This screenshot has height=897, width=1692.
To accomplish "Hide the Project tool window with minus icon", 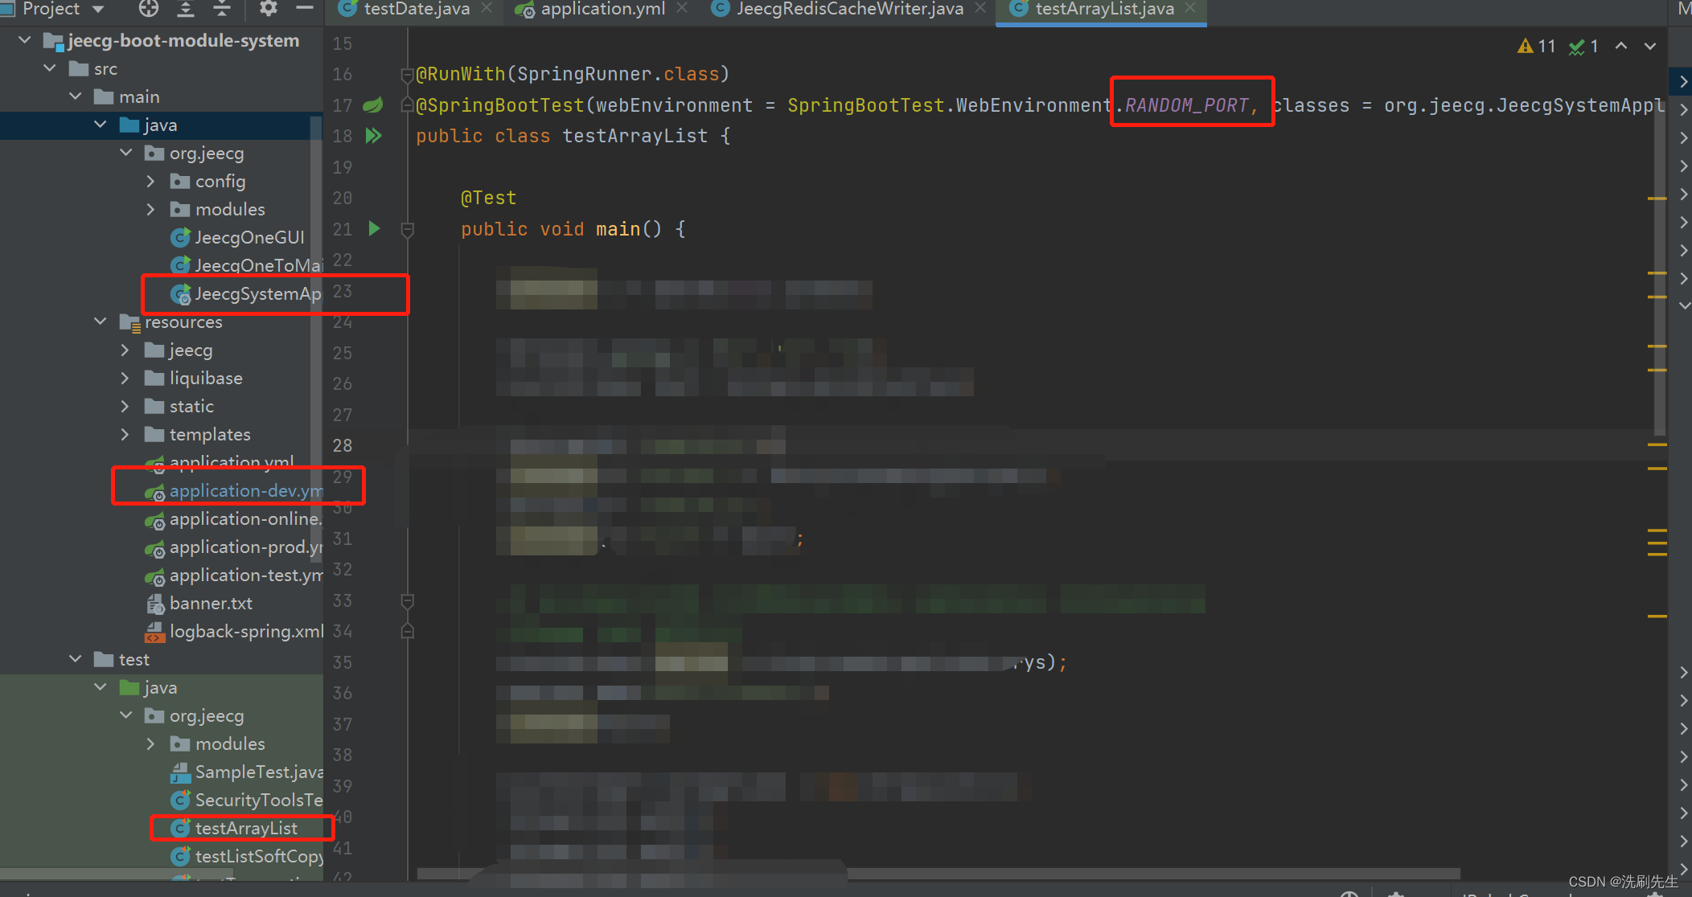I will coord(305,9).
